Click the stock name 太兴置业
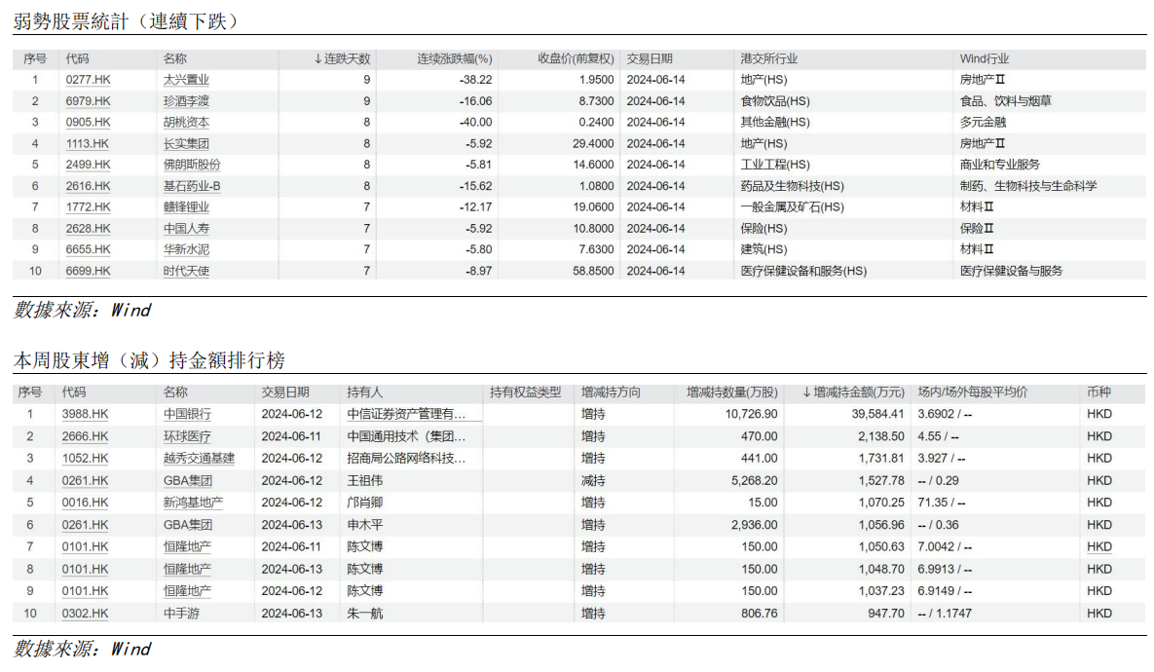This screenshot has width=1154, height=672. tap(186, 80)
